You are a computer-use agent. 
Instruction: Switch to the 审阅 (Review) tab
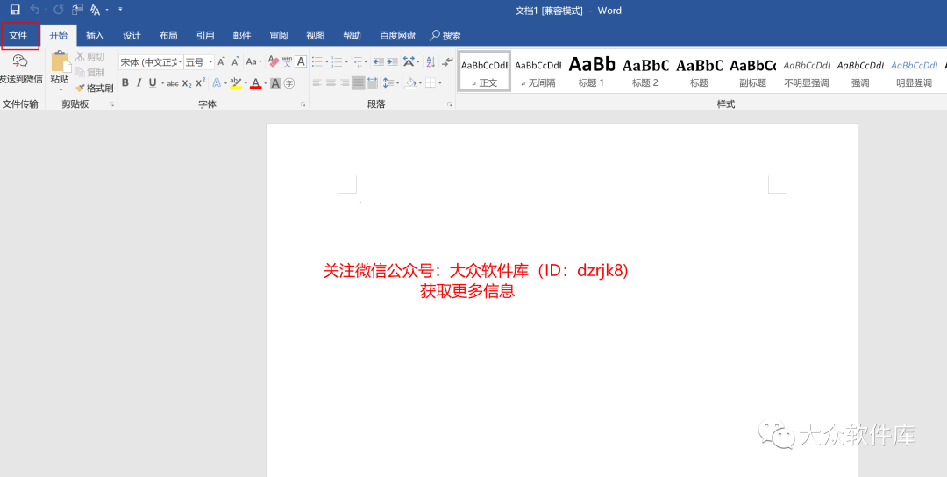pyautogui.click(x=279, y=36)
